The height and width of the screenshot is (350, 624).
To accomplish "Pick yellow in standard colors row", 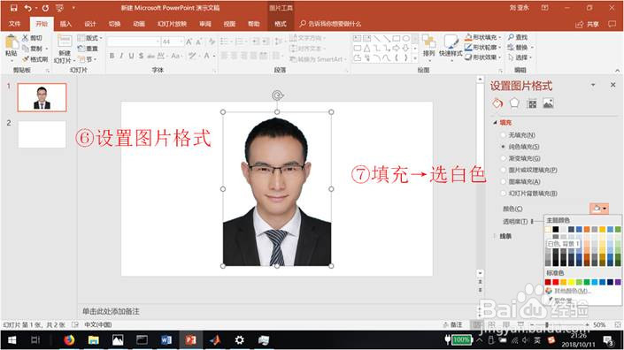I will coord(571,282).
